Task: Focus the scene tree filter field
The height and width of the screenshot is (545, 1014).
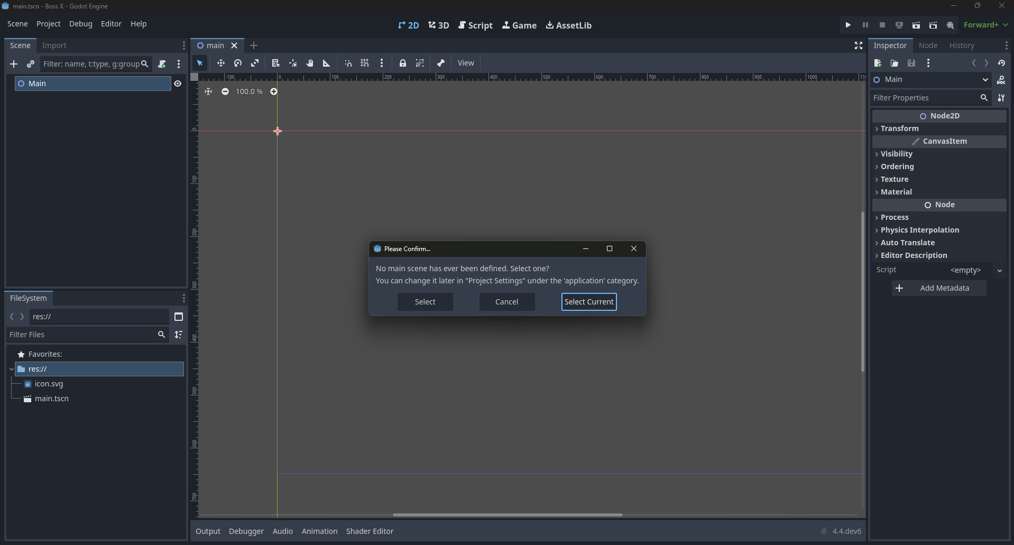Action: coord(96,64)
